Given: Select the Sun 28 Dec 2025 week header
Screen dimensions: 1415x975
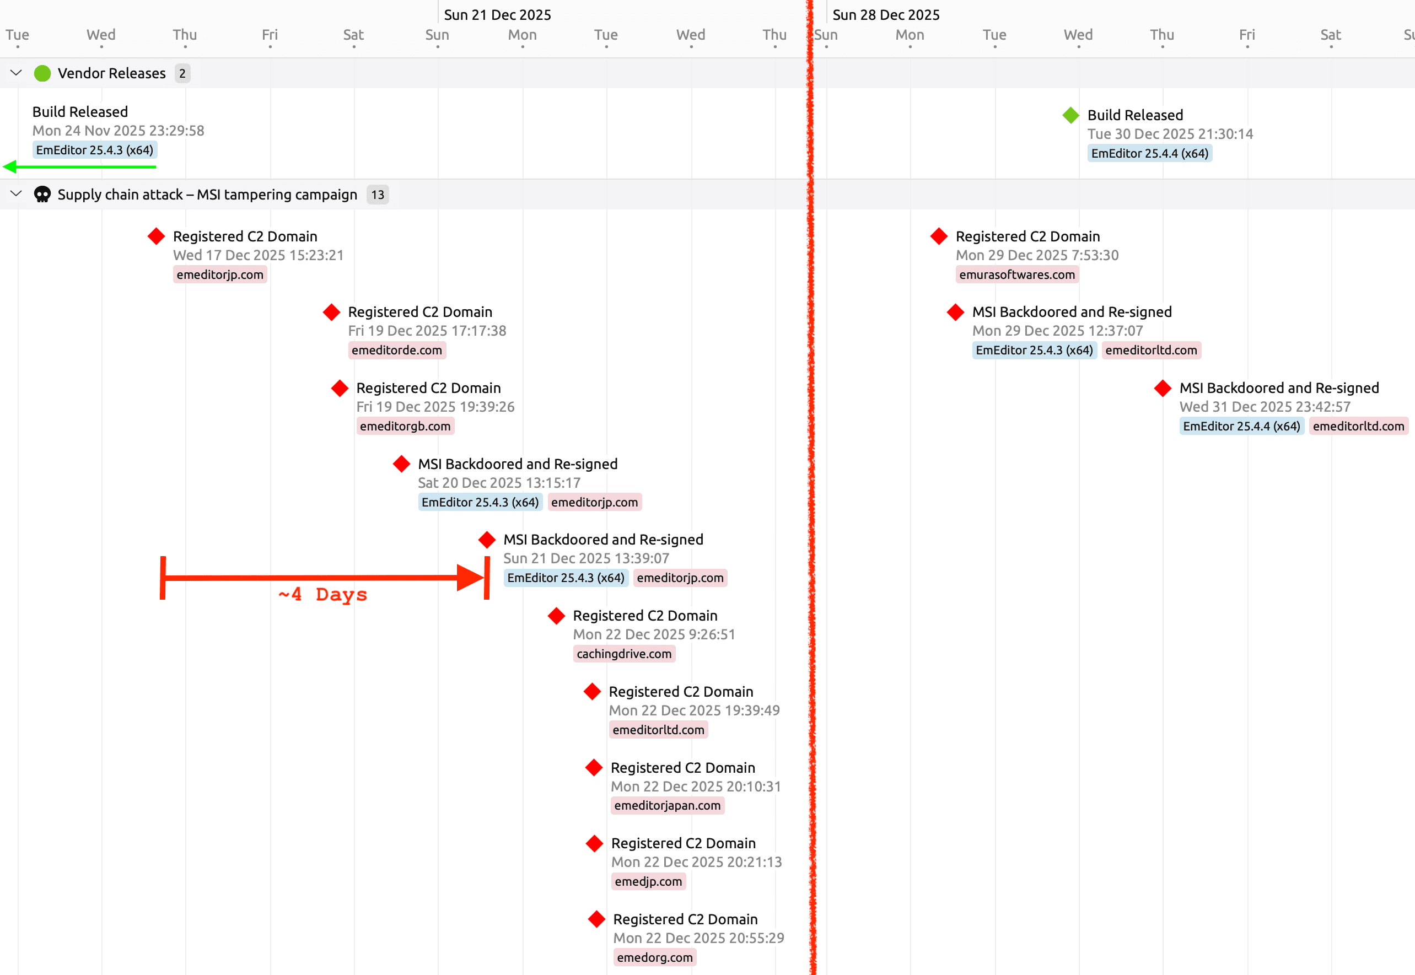Looking at the screenshot, I should tap(887, 14).
